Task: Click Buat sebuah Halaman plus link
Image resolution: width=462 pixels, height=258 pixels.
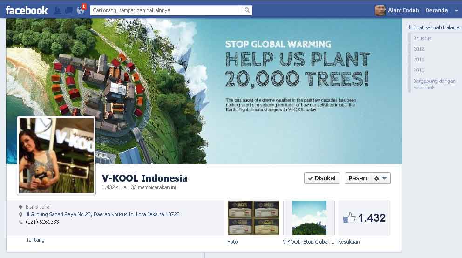Action: click(435, 27)
